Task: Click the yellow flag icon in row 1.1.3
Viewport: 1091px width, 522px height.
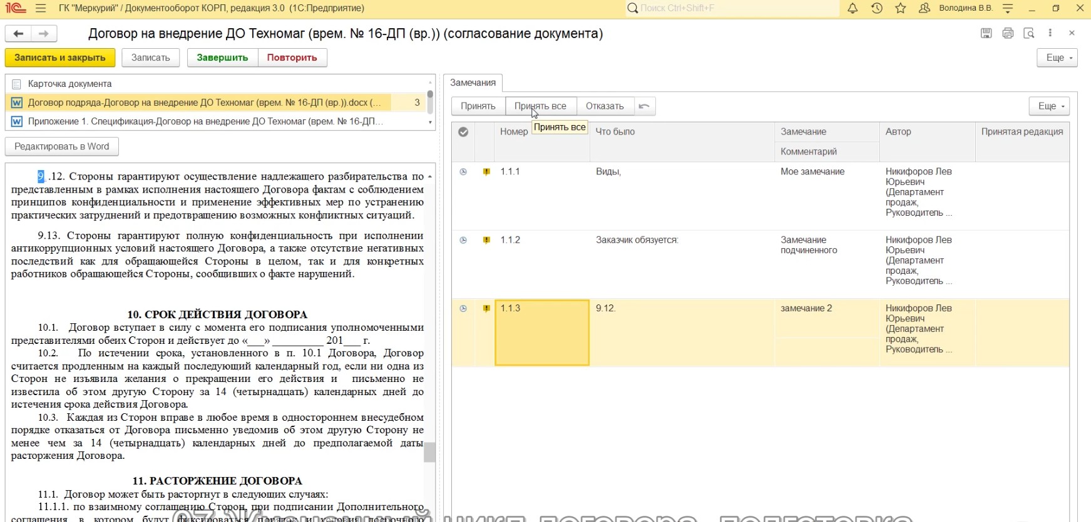Action: click(486, 308)
